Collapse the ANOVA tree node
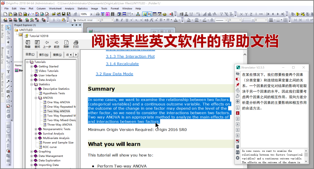This screenshot has width=314, height=169. 36,98
